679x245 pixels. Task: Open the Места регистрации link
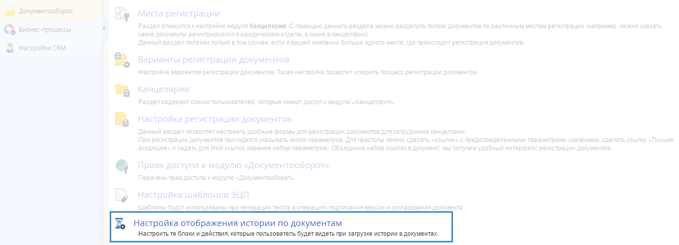179,14
